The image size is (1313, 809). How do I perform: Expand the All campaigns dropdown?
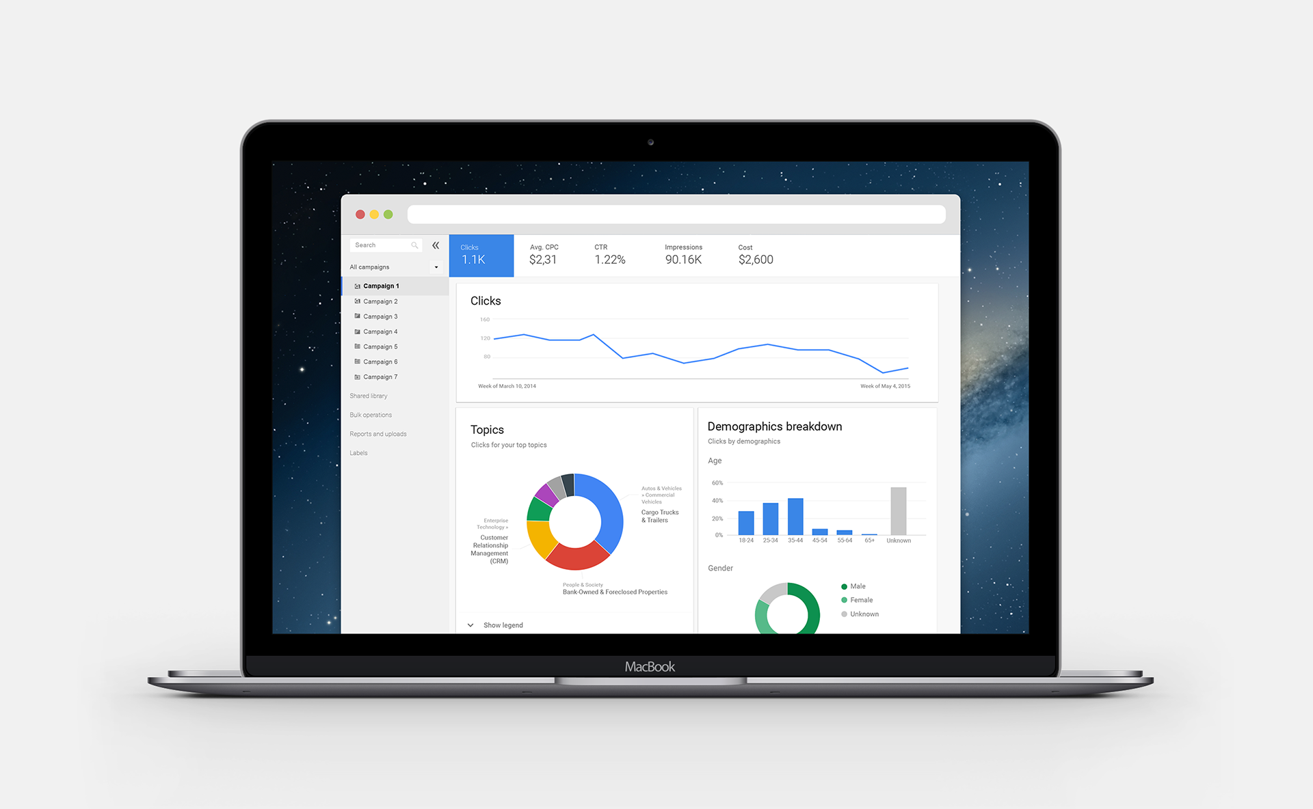pyautogui.click(x=438, y=267)
